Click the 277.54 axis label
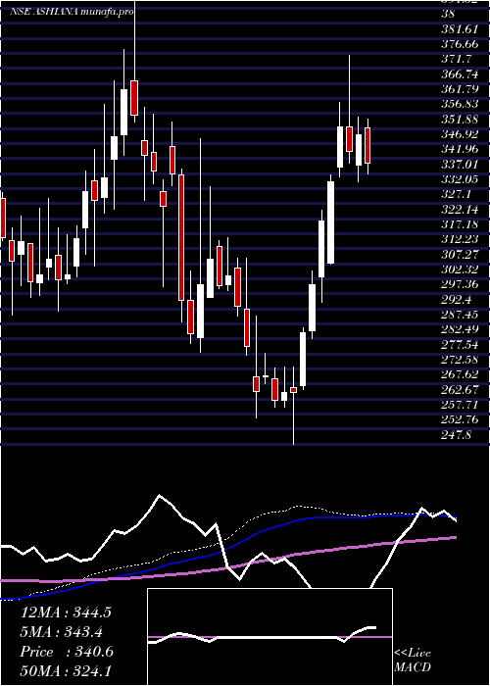The width and height of the screenshot is (490, 686). pos(460,345)
